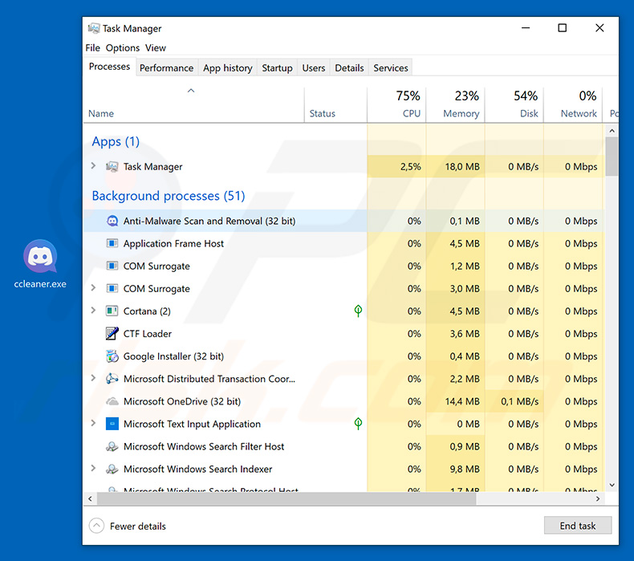634x561 pixels.
Task: Open the View menu
Action: 156,47
